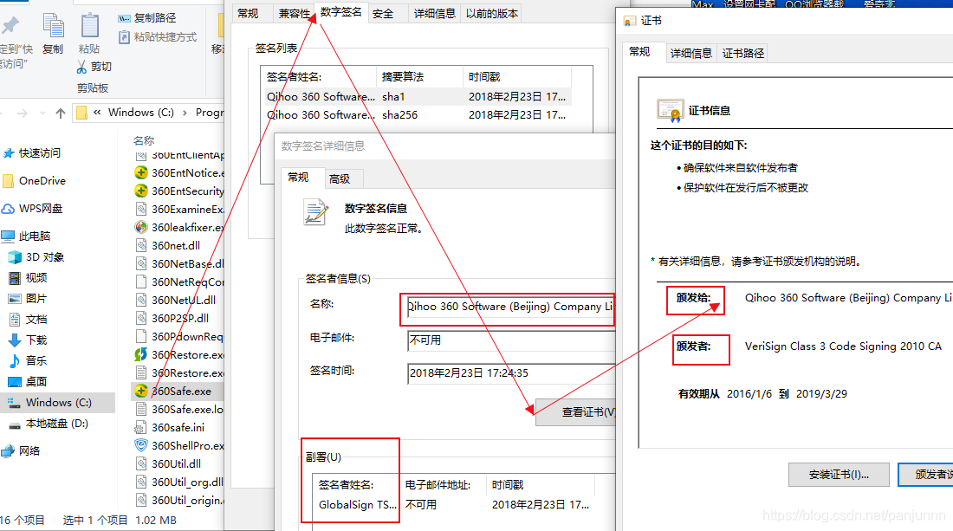Expand the double chevron before Windows (C:) in the address bar
This screenshot has height=531, width=953.
(x=97, y=113)
